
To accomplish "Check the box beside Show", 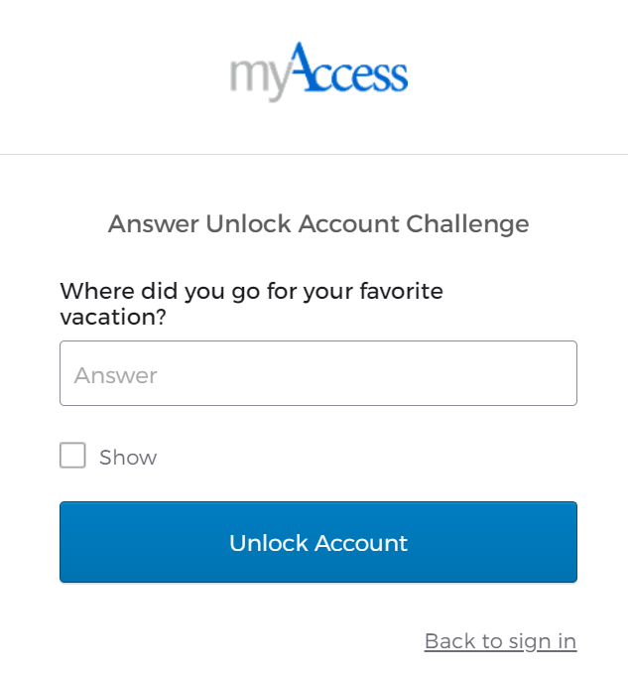I will [x=72, y=456].
